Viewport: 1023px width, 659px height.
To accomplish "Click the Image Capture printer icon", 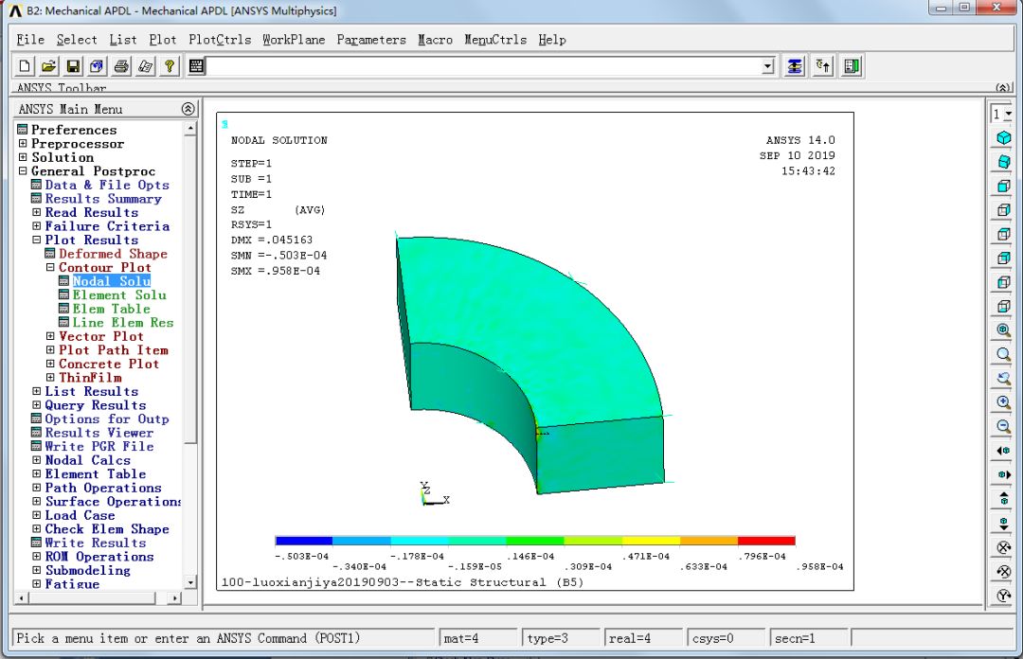I will 121,66.
